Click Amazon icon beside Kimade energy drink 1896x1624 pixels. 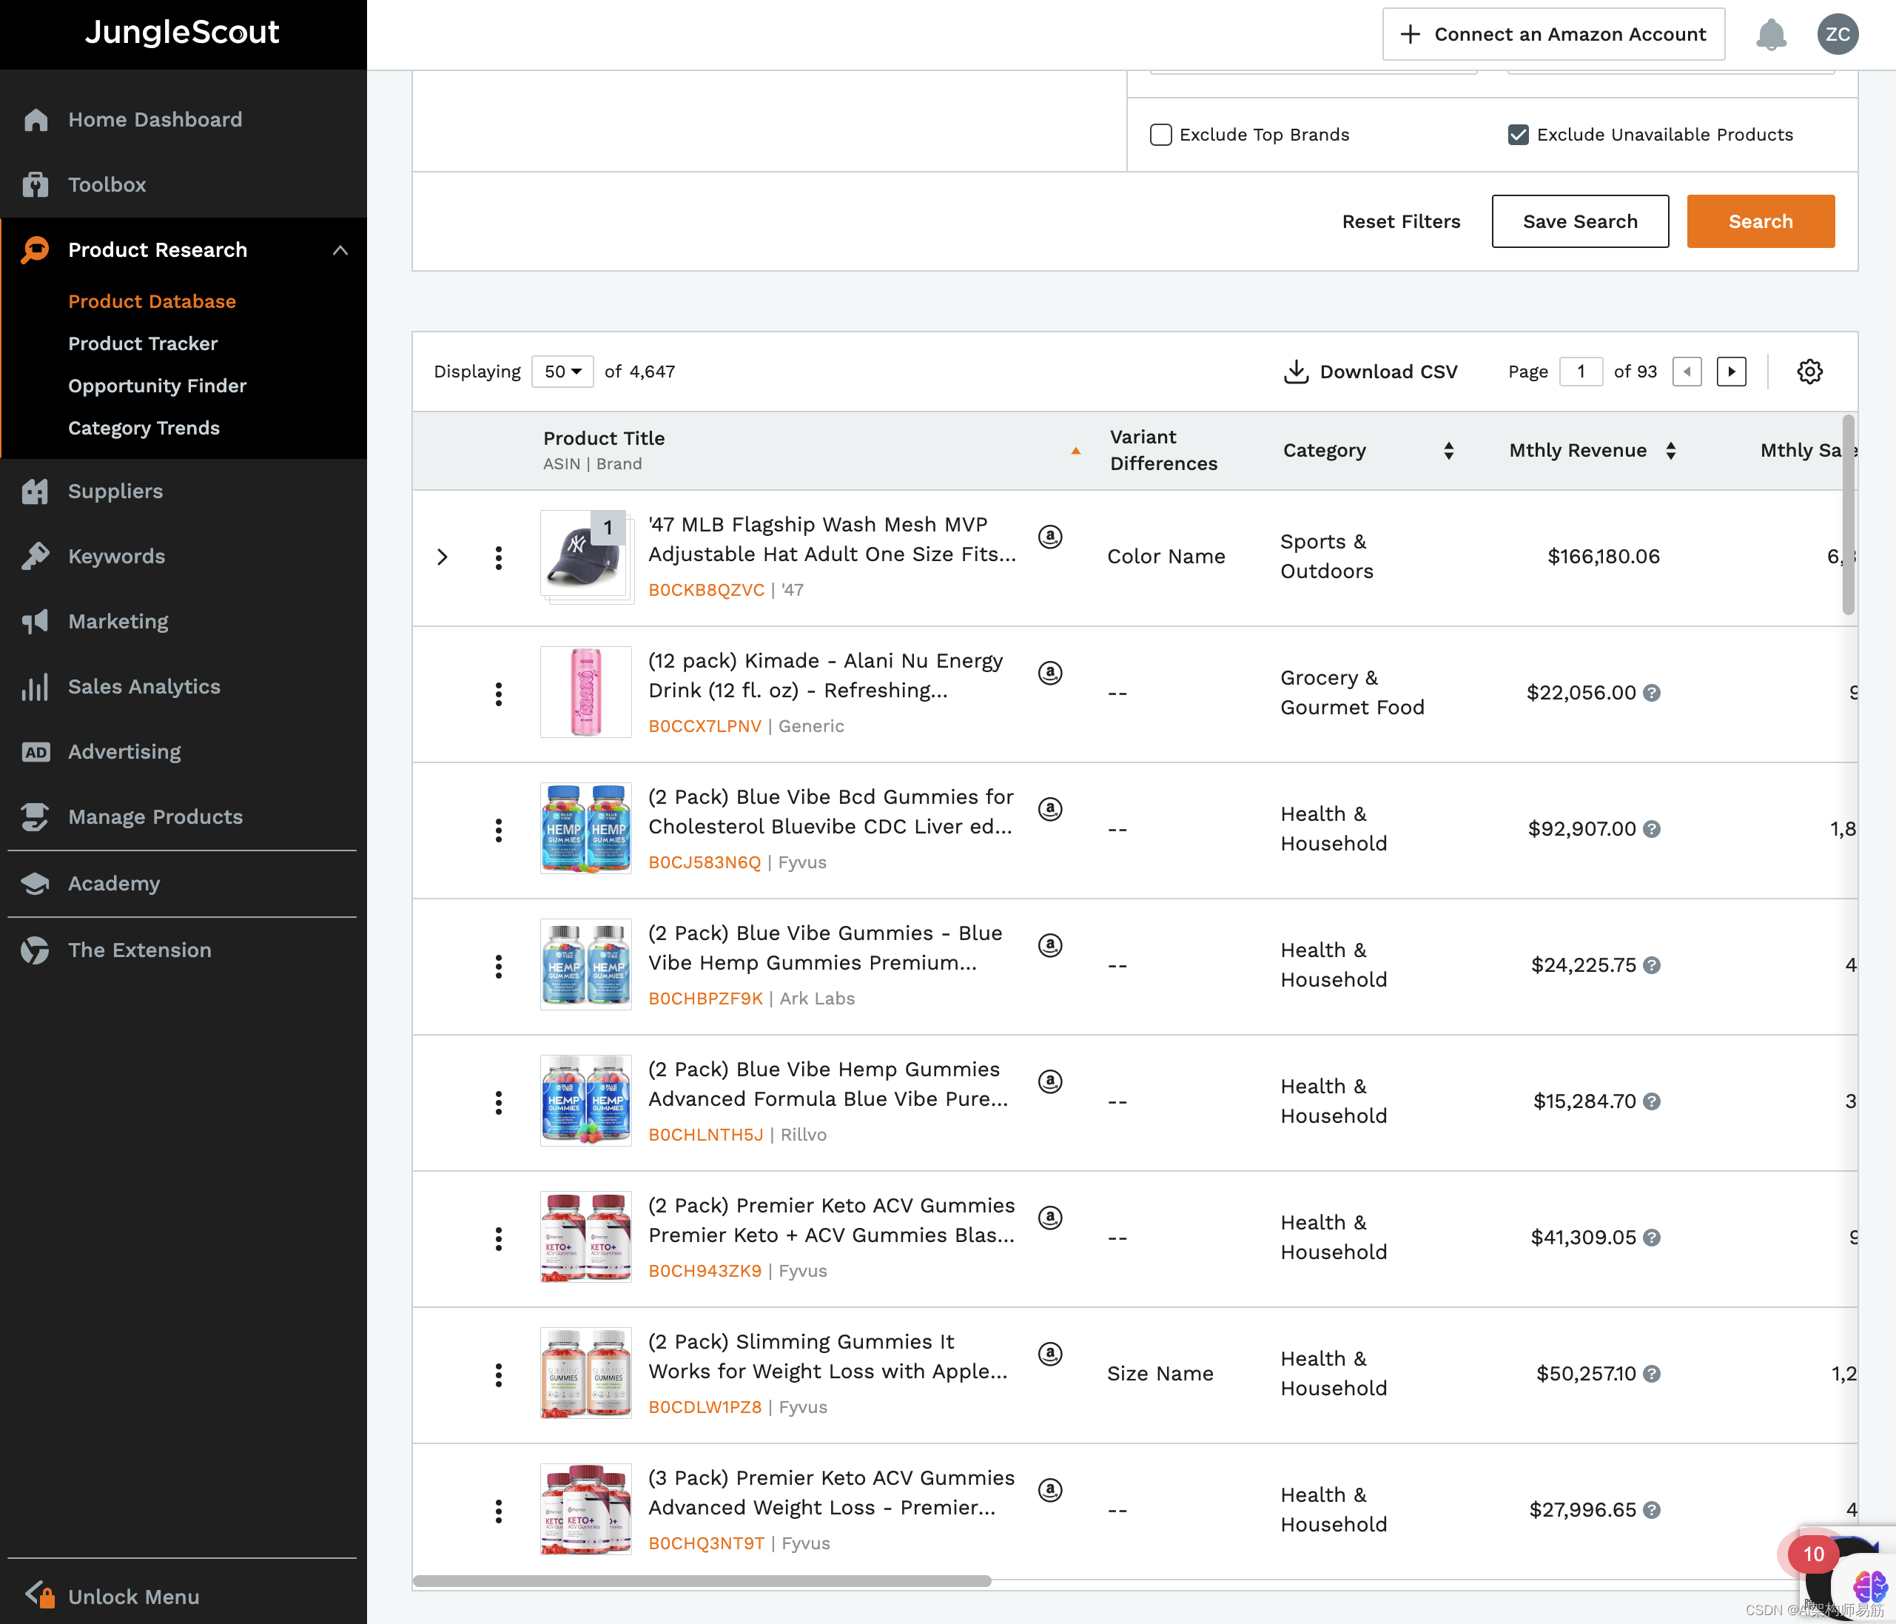point(1050,673)
